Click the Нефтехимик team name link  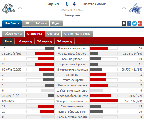[x=94, y=4]
